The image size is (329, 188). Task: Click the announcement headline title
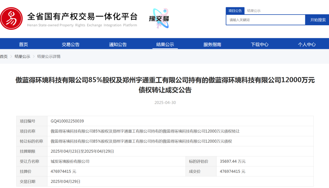[x=165, y=85]
